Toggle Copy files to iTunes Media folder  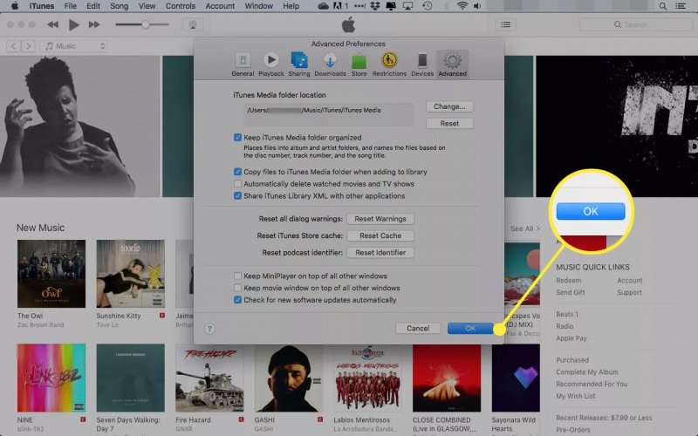[237, 172]
